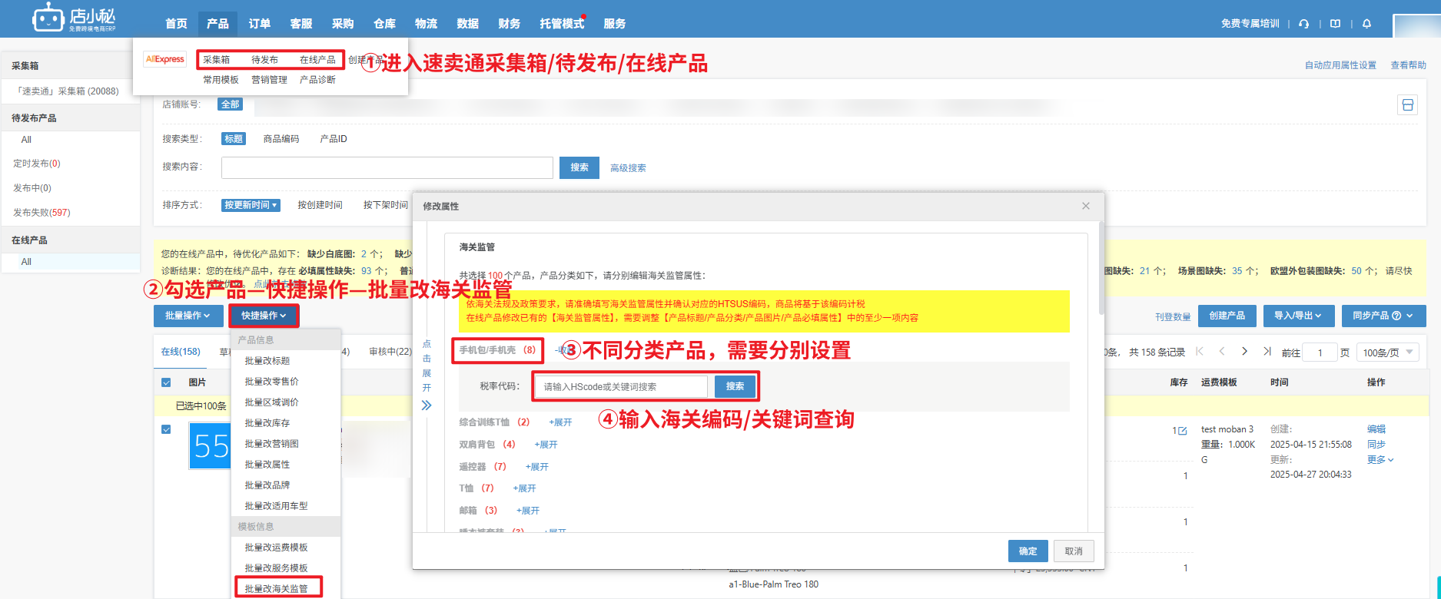This screenshot has width=1441, height=599.
Task: Expand 综合训练T恤 category section
Action: coord(560,422)
